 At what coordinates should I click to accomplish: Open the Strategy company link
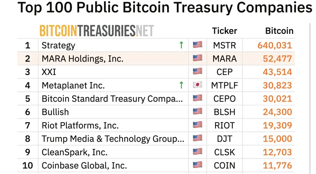pyautogui.click(x=58, y=45)
